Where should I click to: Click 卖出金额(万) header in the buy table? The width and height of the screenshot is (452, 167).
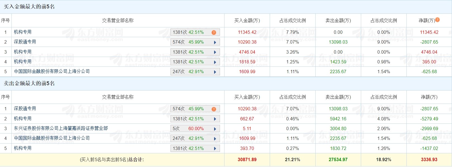[x=338, y=20]
